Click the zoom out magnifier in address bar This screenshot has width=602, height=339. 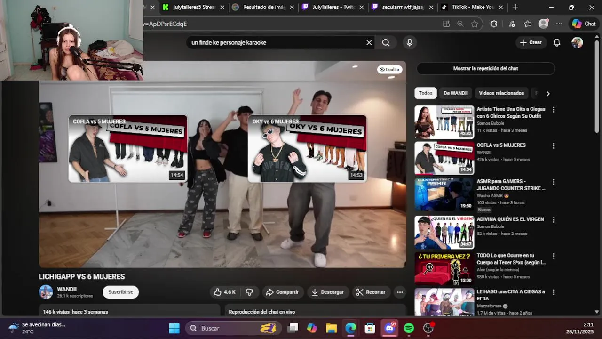[460, 24]
